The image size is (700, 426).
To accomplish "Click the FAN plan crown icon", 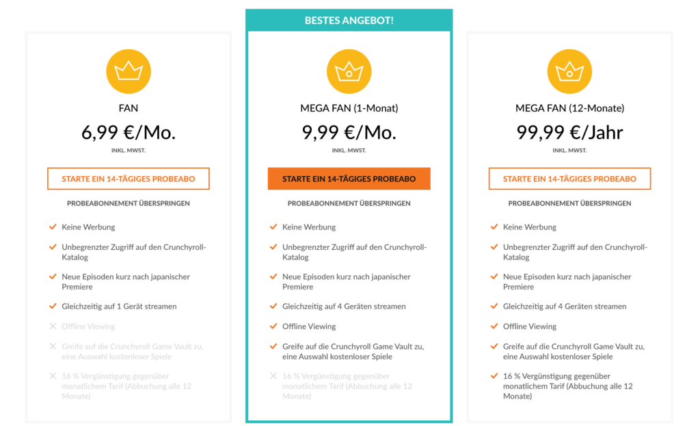I will 129,72.
